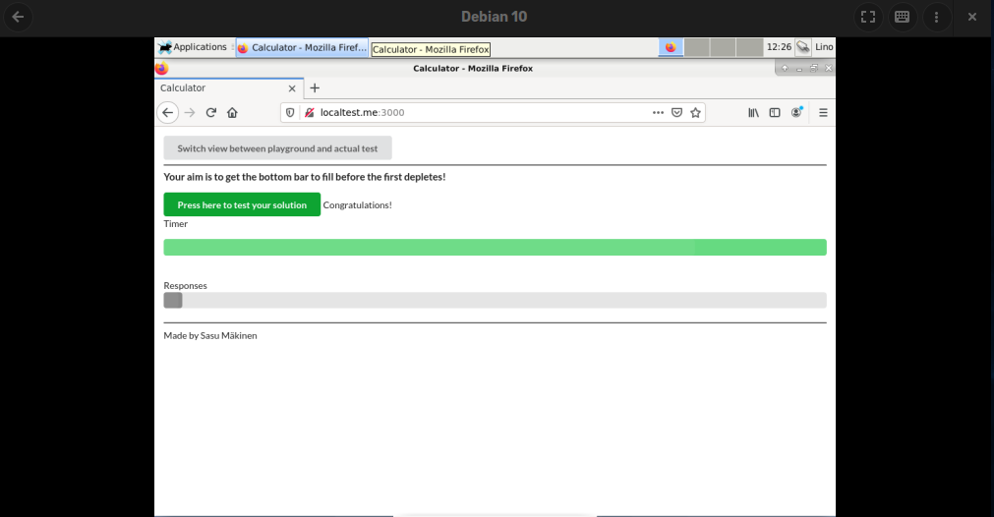Image resolution: width=994 pixels, height=517 pixels.
Task: Expand the page actions three-dot menu
Action: (x=658, y=112)
